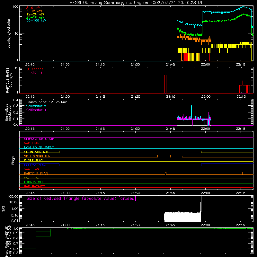Click the FLARE_FLAG label
The image size is (257, 257).
[33, 160]
